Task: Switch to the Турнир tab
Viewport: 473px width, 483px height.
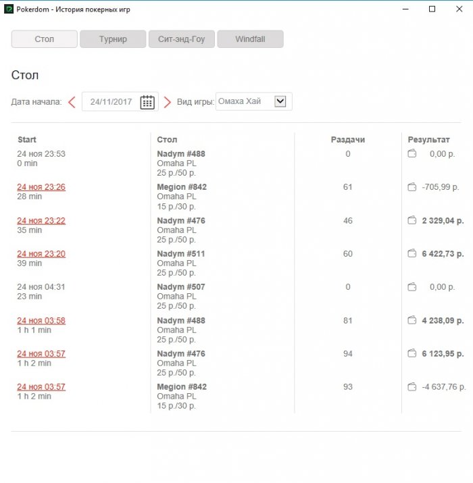Action: click(x=113, y=39)
